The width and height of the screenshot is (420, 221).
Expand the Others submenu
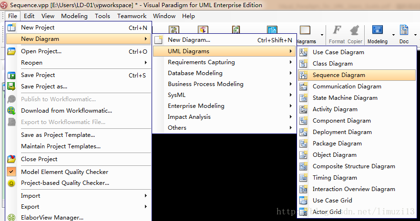click(291, 128)
